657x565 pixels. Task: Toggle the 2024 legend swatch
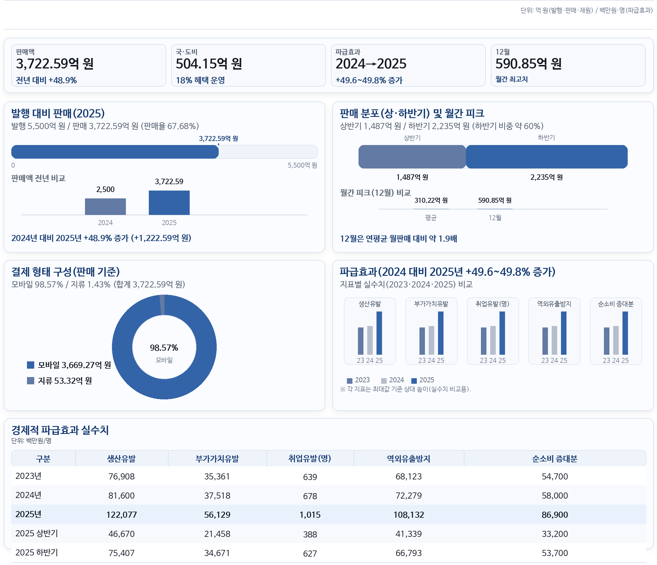point(384,380)
